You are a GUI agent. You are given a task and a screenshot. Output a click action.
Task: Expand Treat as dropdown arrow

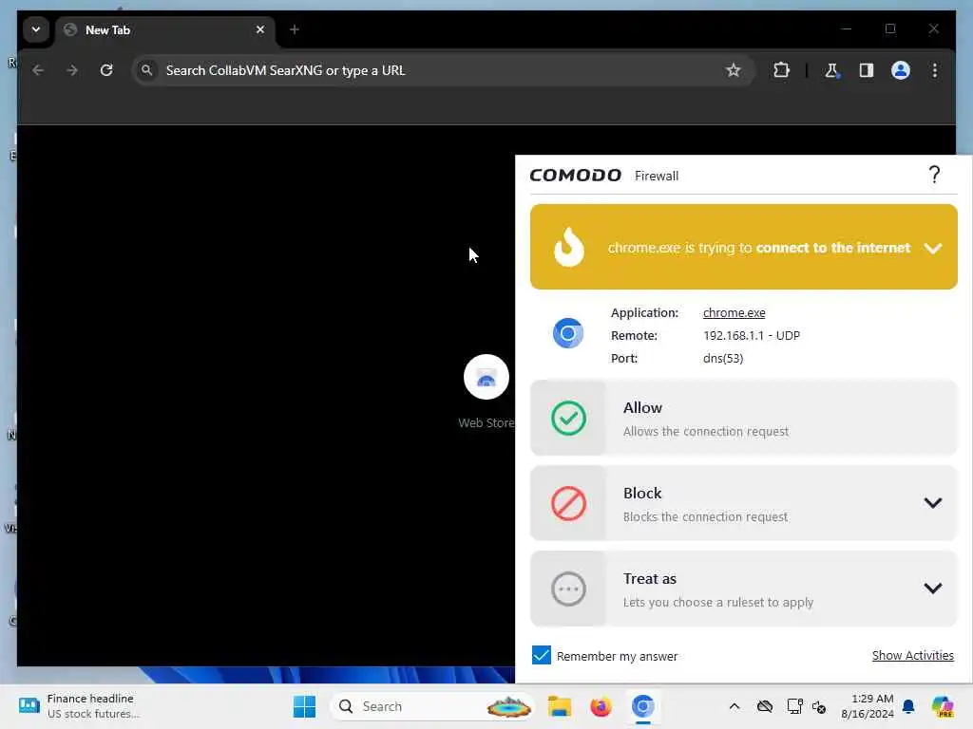tap(933, 589)
